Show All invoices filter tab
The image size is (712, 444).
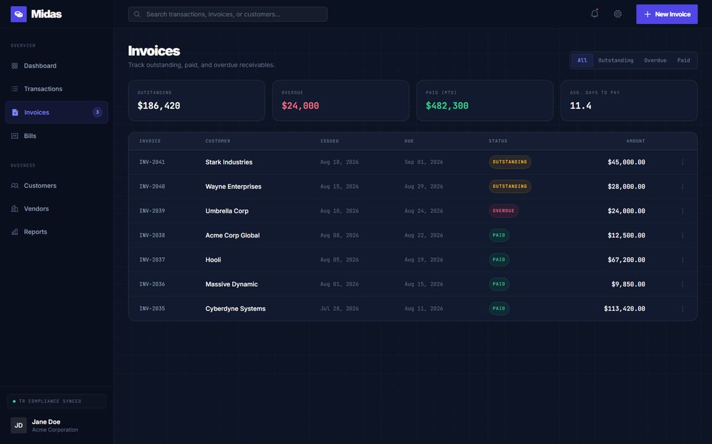[x=582, y=61]
